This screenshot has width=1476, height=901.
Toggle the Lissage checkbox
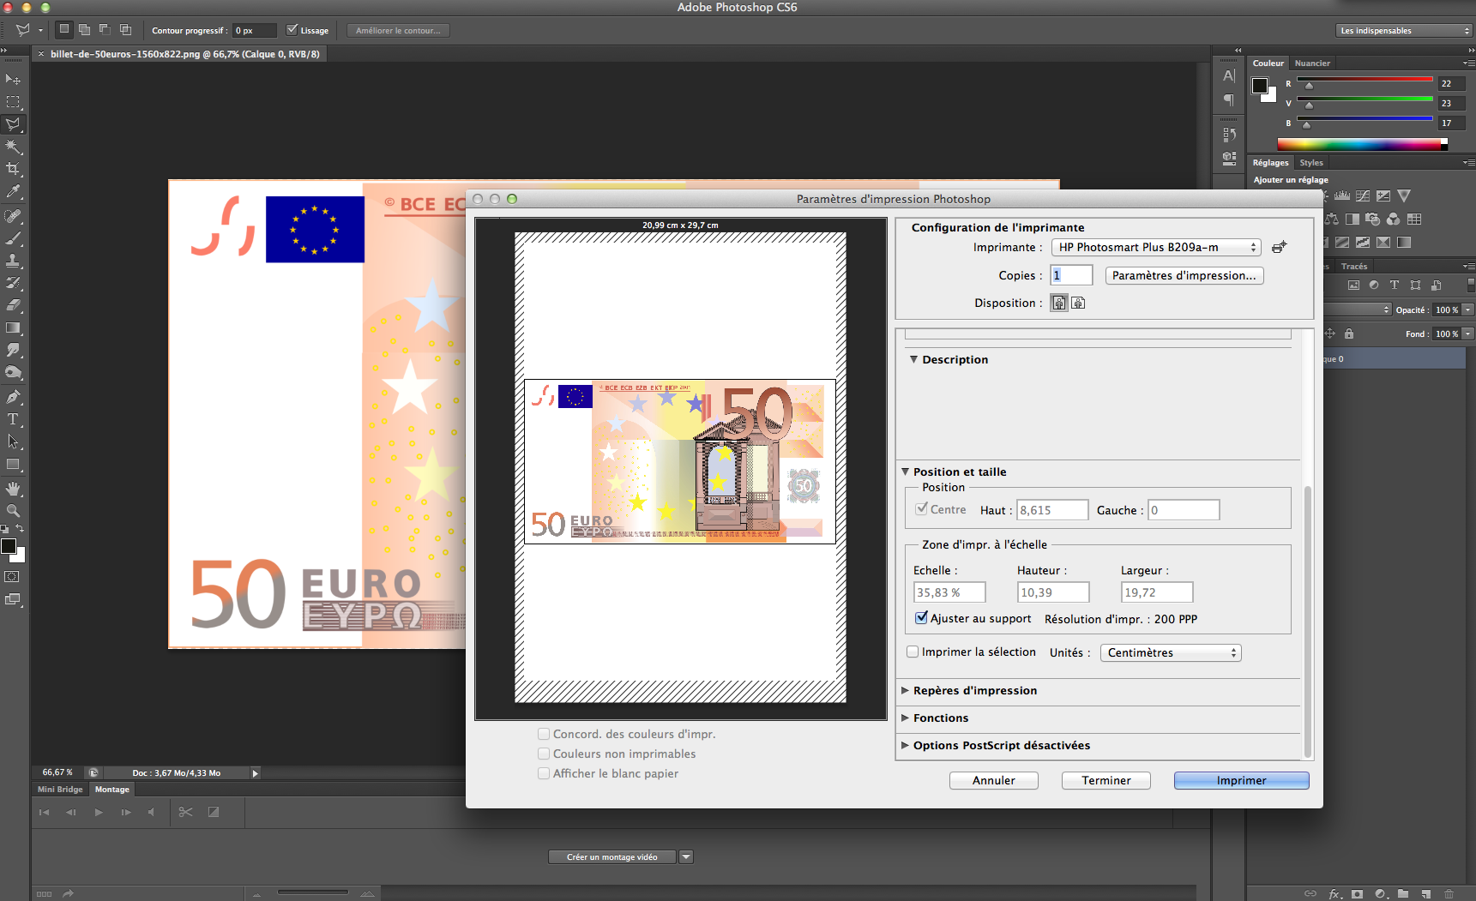coord(292,30)
